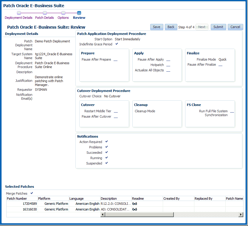
Task: Click the Pause After Cutover indicator
Action: [x=116, y=118]
